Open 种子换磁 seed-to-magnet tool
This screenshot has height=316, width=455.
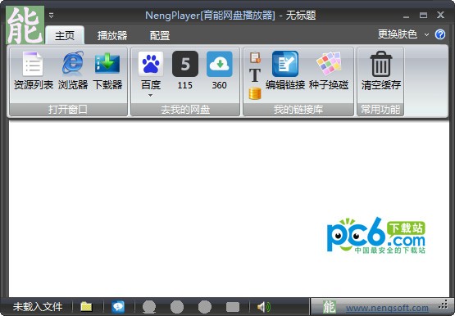point(329,70)
